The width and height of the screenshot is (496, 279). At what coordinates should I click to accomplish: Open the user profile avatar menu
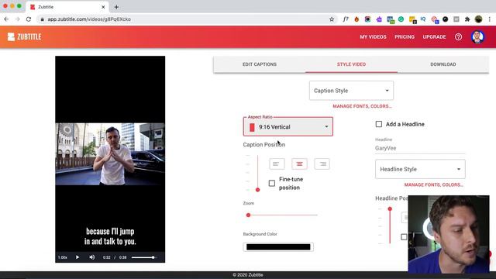[x=477, y=37]
